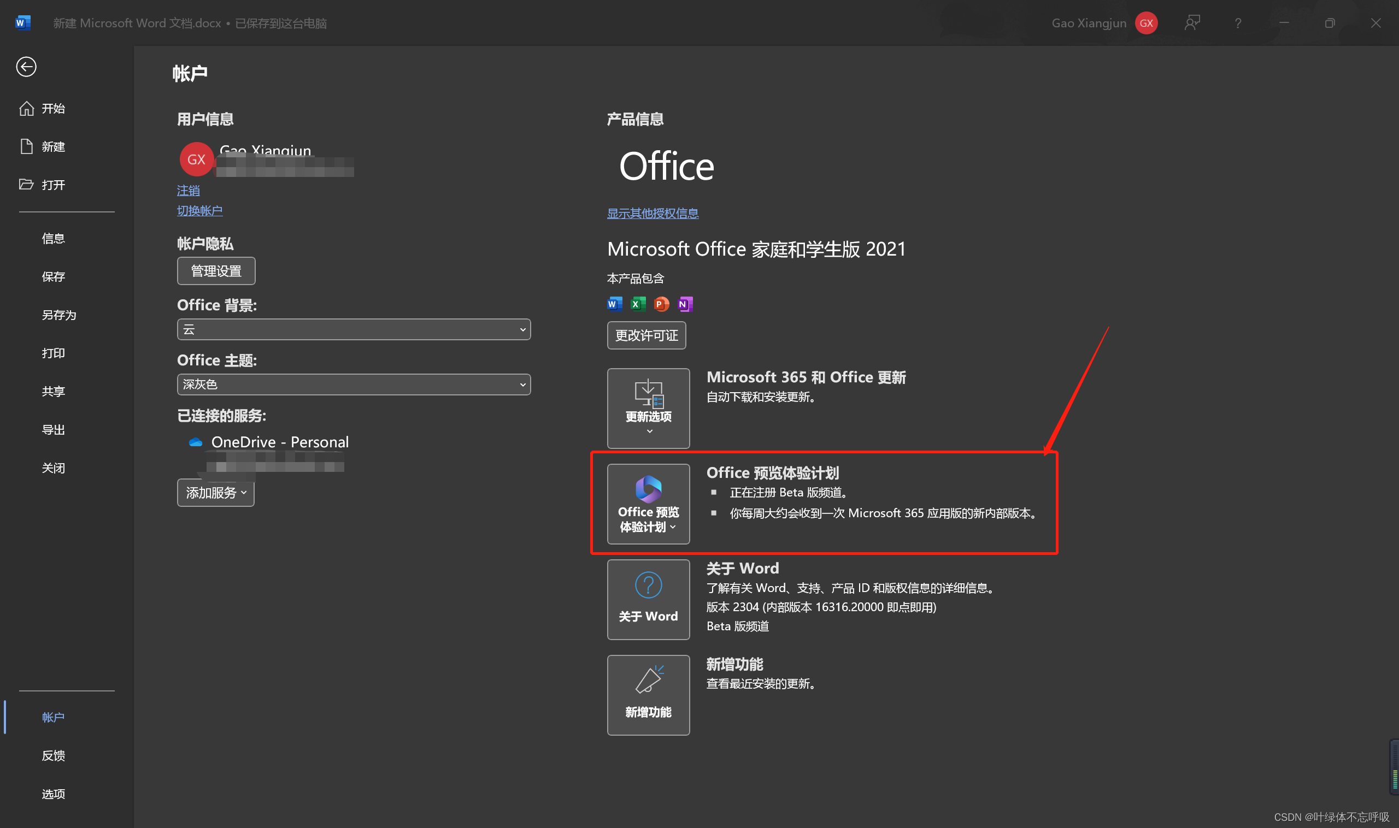Click the help question mark in title bar
Image resolution: width=1399 pixels, height=828 pixels.
click(1238, 23)
